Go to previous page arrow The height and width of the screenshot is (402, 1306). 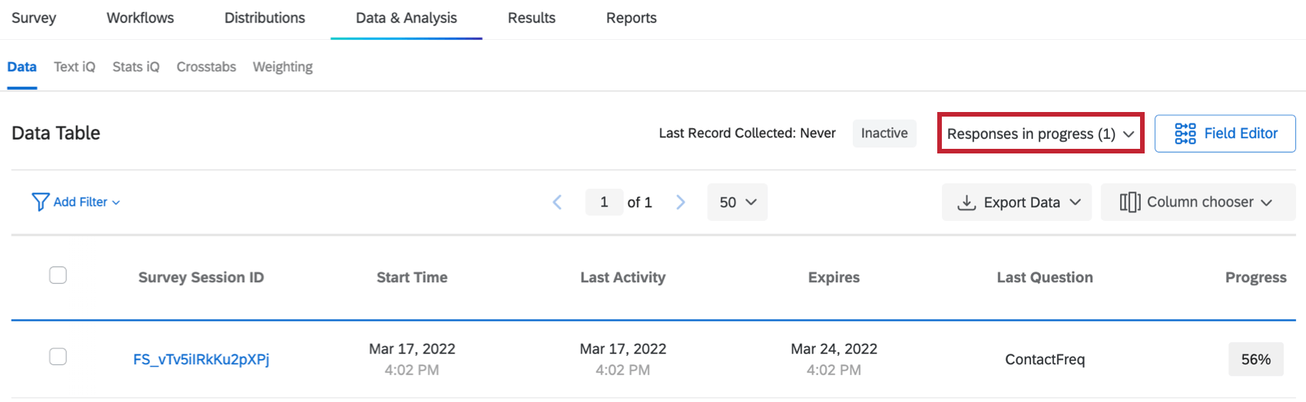tap(558, 202)
